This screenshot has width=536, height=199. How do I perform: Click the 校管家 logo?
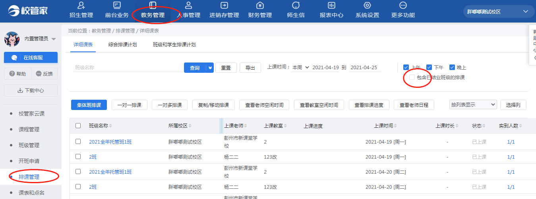[28, 11]
